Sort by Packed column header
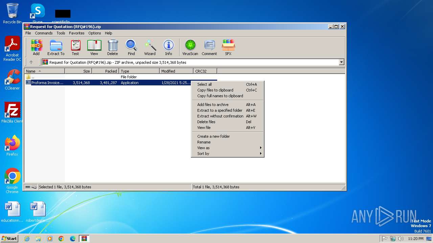 (105, 71)
